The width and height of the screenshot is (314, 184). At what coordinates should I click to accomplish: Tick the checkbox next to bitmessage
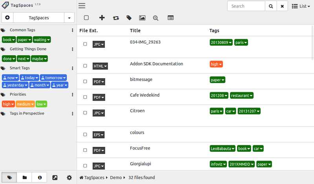point(85,82)
